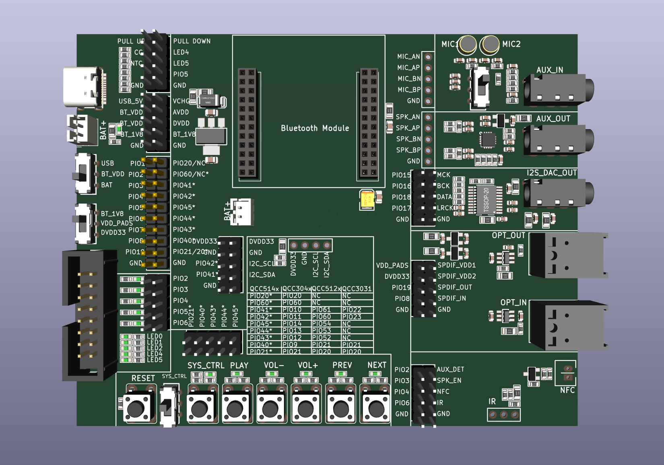Image resolution: width=664 pixels, height=465 pixels.
Task: Click the 'Bluetooth Module' silkscreen text
Action: (315, 128)
